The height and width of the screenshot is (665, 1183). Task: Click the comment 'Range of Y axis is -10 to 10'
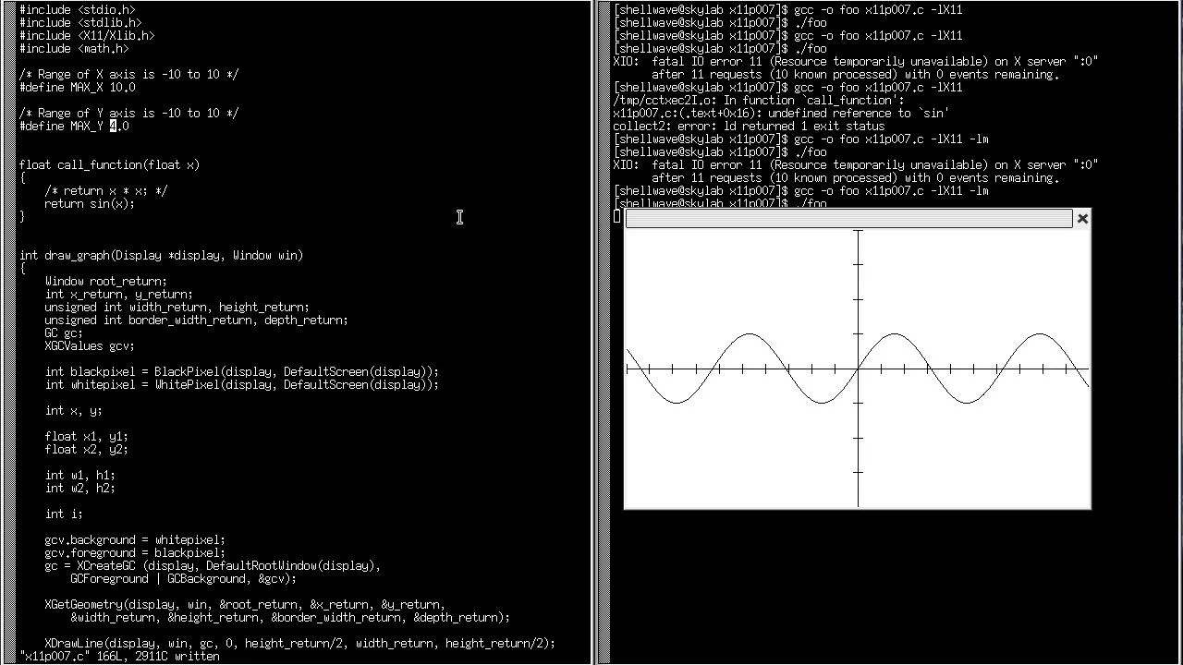tap(128, 114)
